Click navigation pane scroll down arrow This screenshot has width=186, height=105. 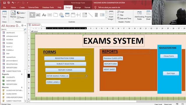click(x=25, y=101)
